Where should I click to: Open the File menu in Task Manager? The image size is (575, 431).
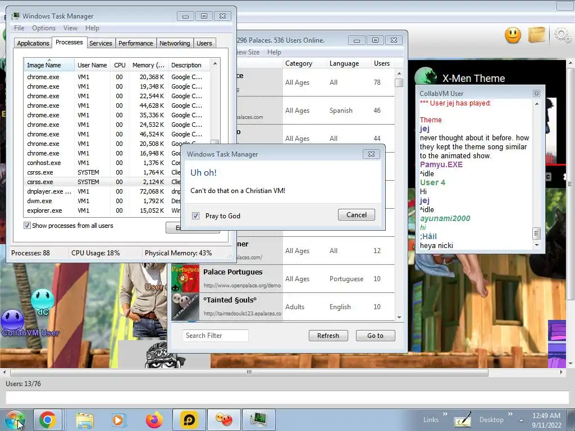[19, 28]
